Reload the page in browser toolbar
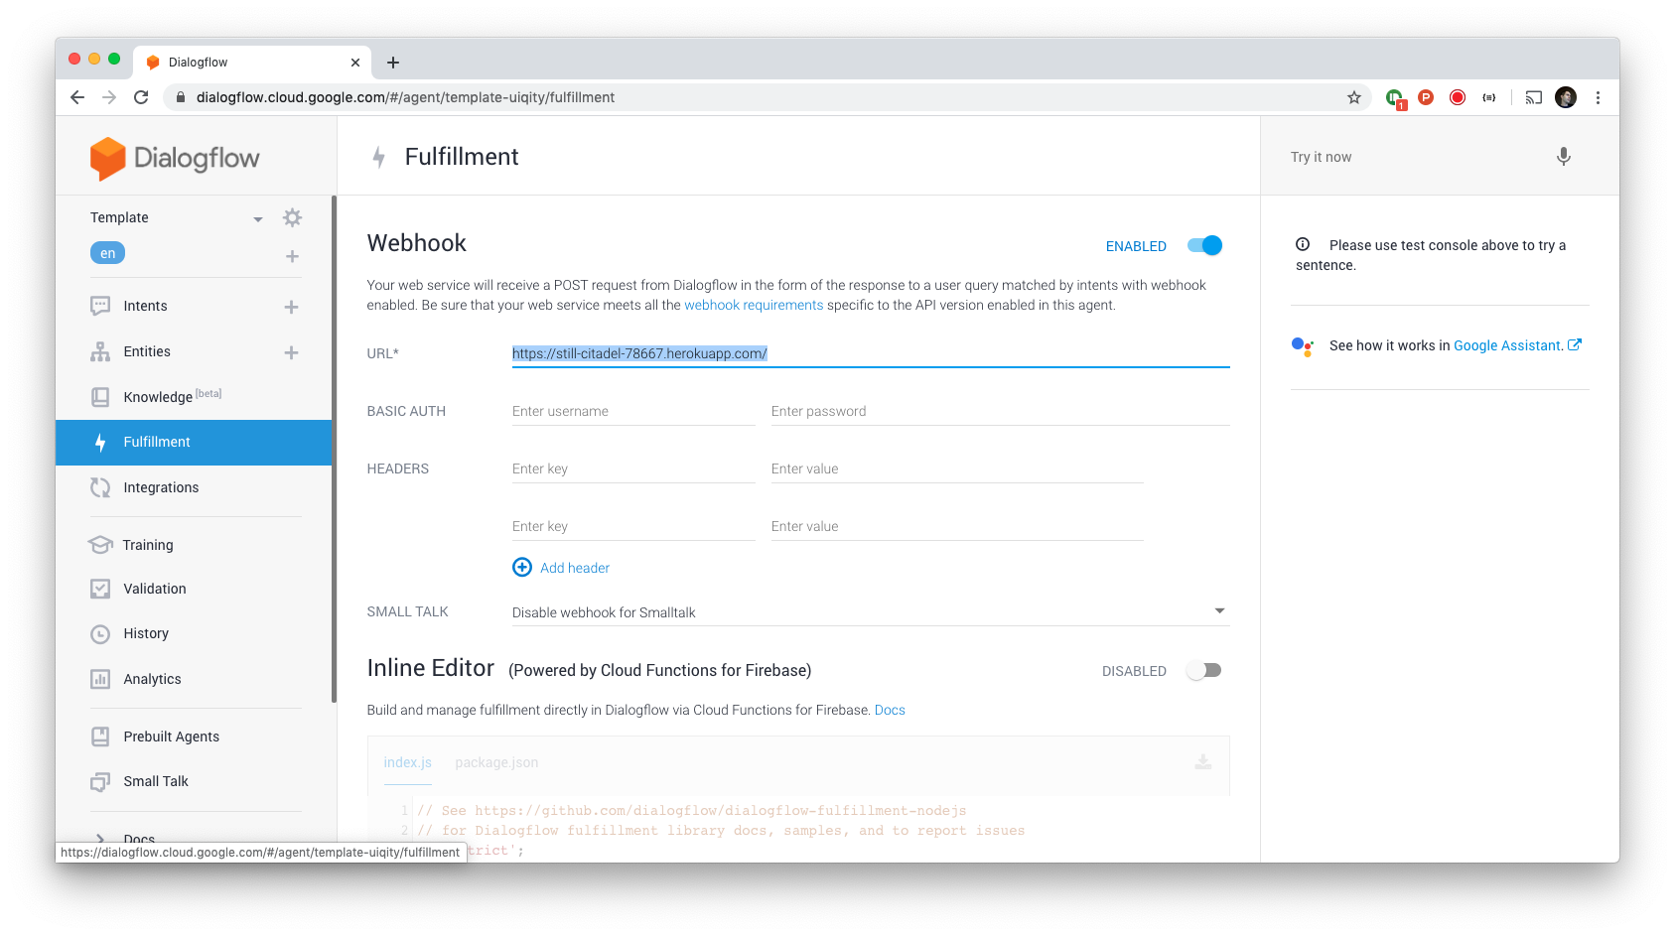 (141, 97)
